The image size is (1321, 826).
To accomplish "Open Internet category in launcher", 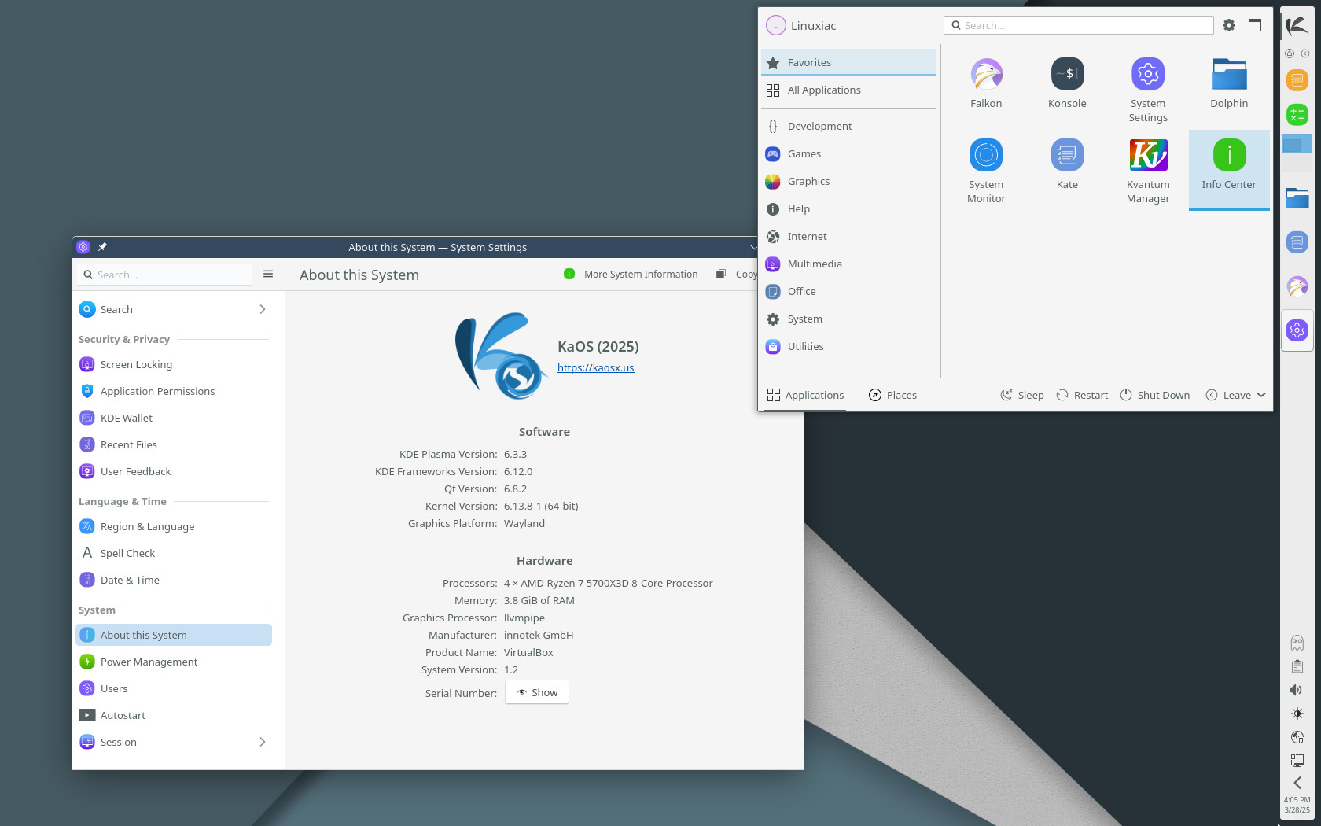I will (x=848, y=236).
